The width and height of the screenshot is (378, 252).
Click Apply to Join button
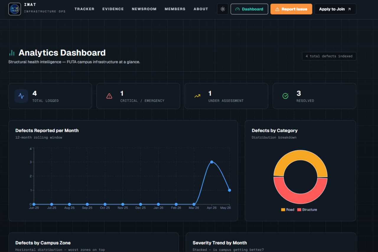click(335, 9)
